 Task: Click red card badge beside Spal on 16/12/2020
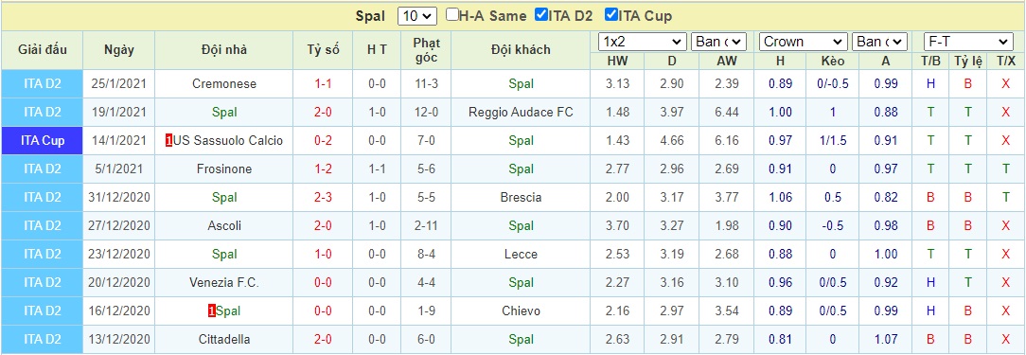(x=211, y=311)
